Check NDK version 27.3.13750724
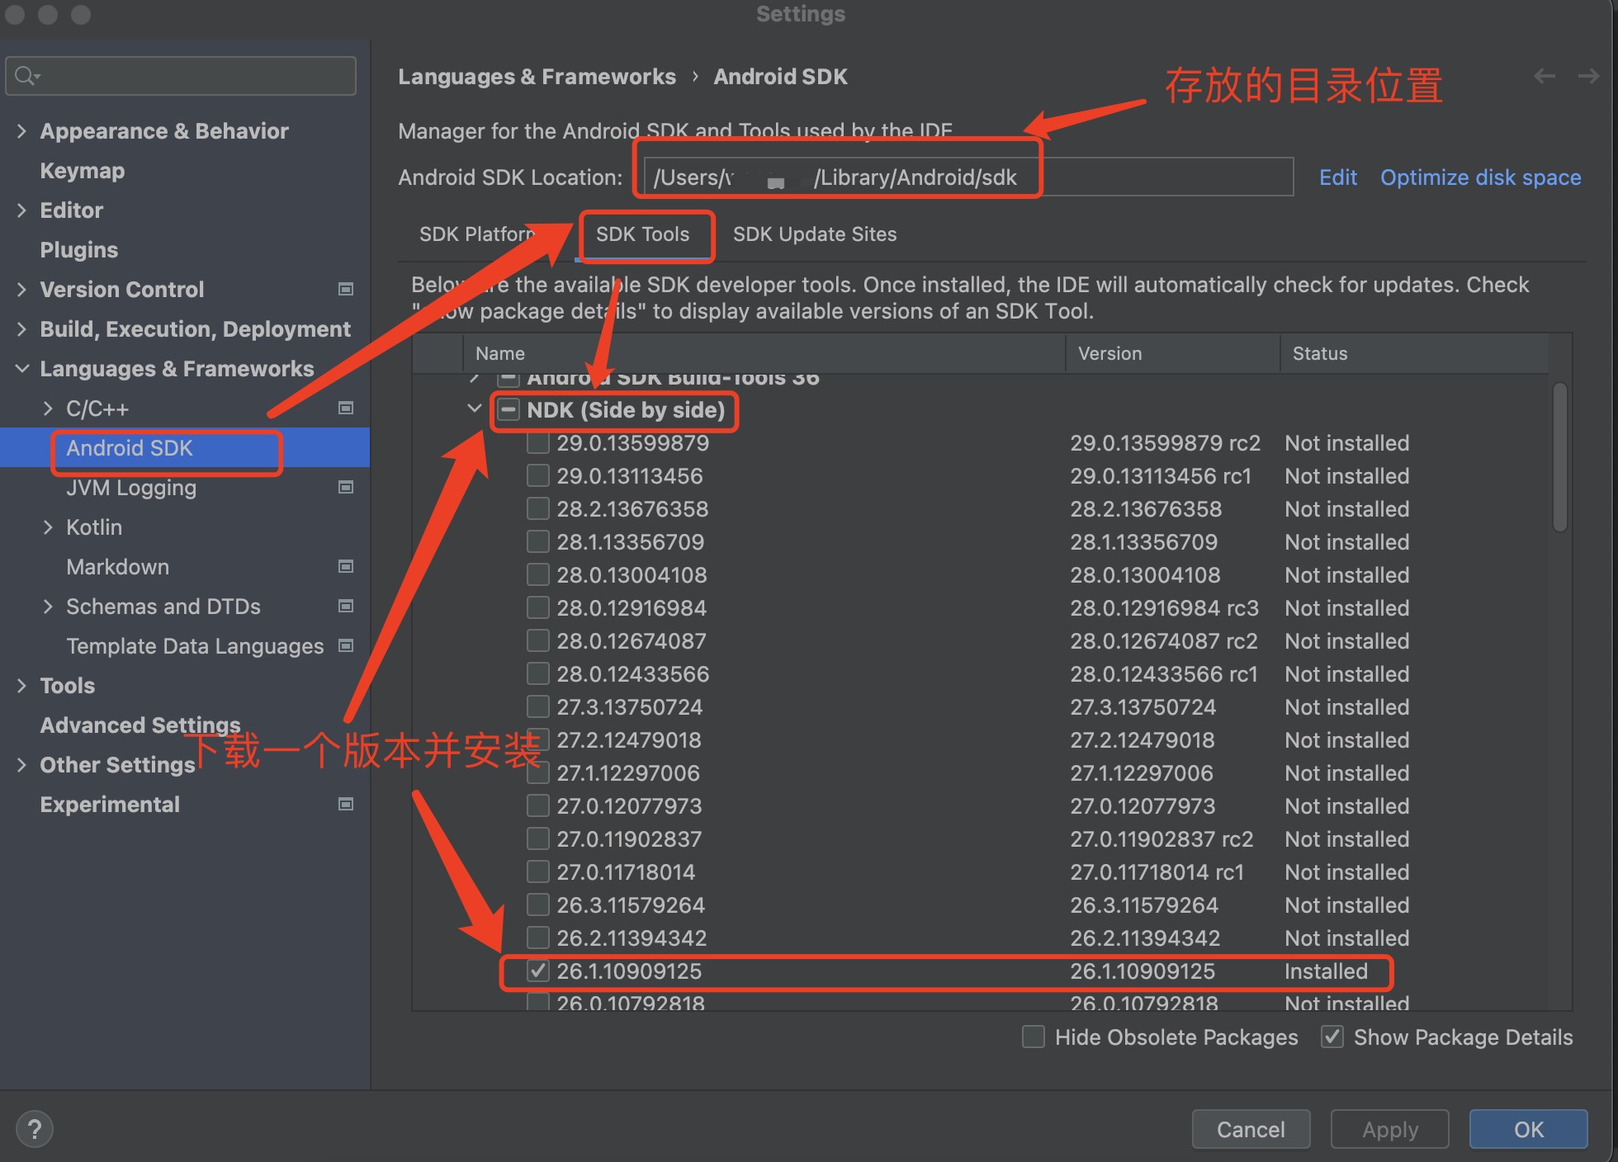Screen dimensions: 1618x1162 [538, 707]
